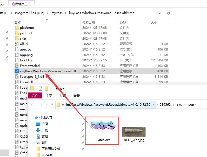Open the 主页 (Home) ribbon tab

[x=49, y=96]
